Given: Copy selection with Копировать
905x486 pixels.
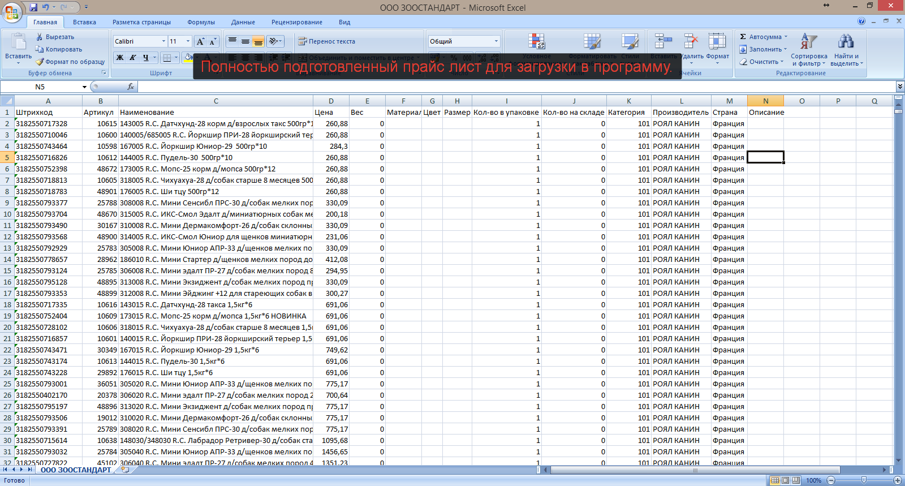Looking at the screenshot, I should point(59,49).
